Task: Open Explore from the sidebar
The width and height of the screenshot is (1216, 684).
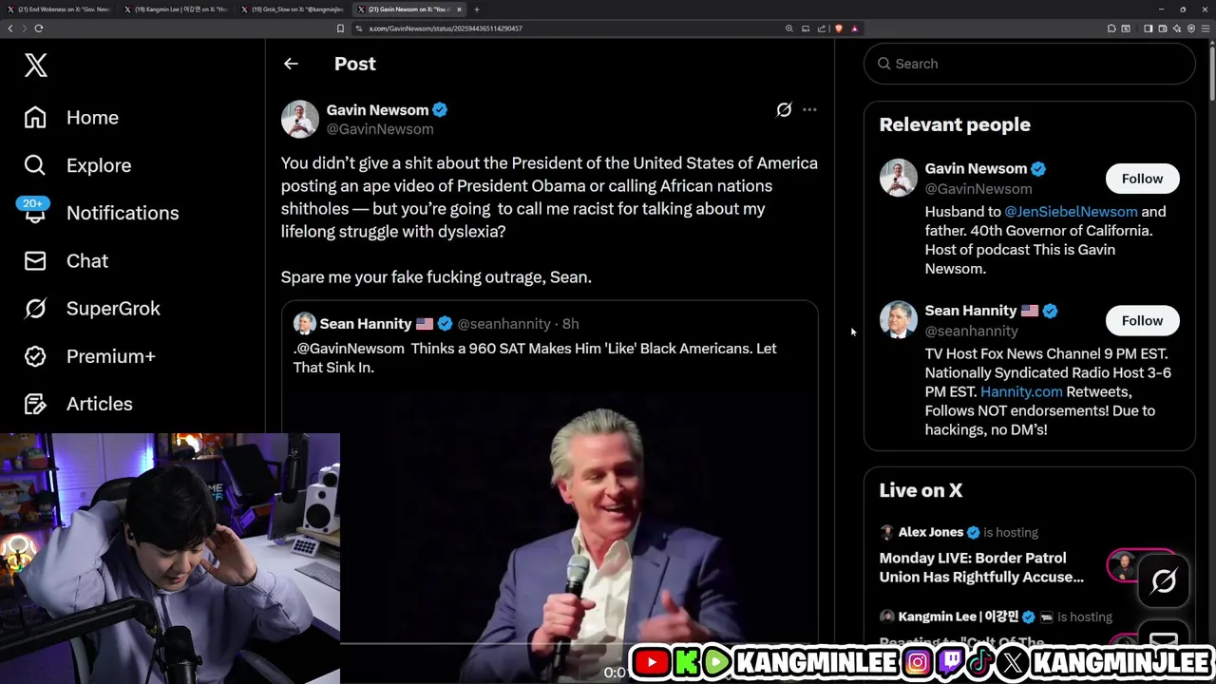Action: [x=78, y=165]
